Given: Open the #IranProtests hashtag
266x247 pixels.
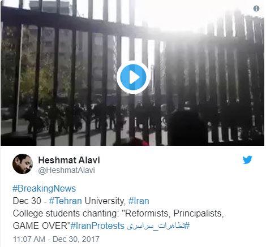Looking at the screenshot, I should [97, 226].
